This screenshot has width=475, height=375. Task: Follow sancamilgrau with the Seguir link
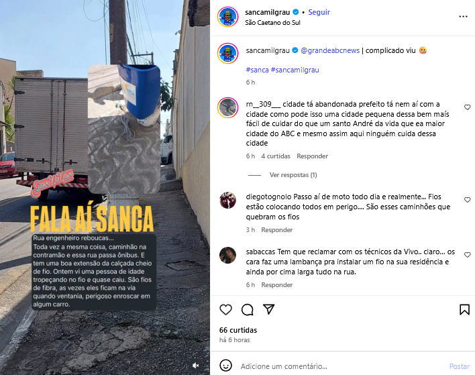(319, 12)
